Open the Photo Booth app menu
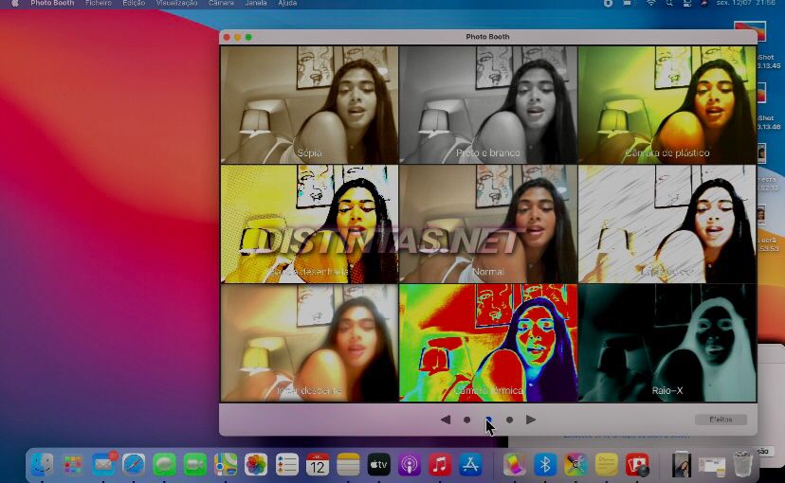Image resolution: width=785 pixels, height=483 pixels. (52, 3)
